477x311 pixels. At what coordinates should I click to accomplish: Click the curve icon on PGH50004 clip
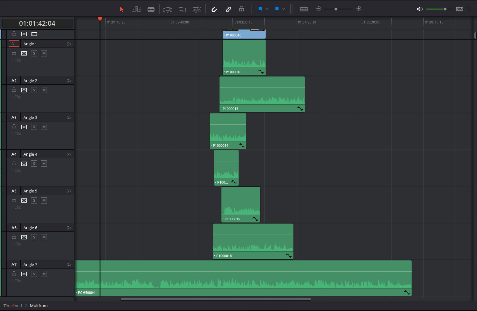[x=407, y=293]
